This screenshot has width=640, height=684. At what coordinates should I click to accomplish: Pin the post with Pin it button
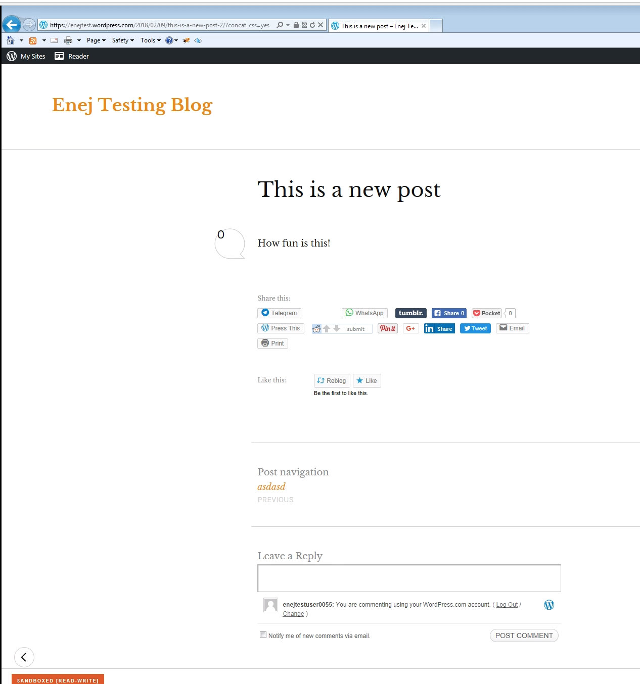coord(388,328)
